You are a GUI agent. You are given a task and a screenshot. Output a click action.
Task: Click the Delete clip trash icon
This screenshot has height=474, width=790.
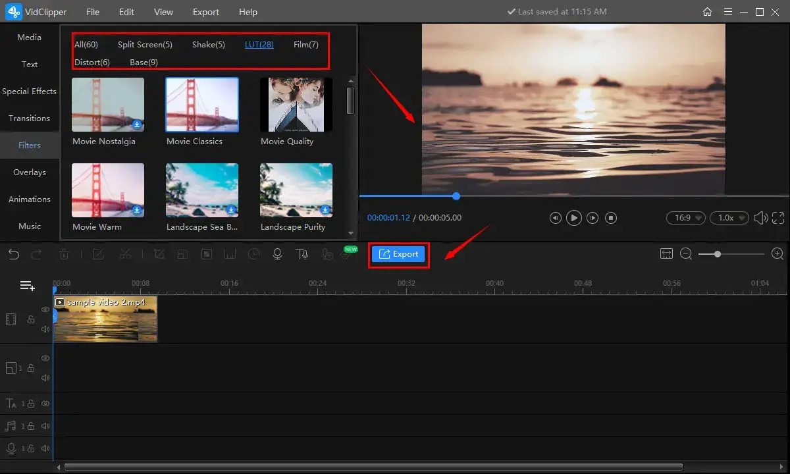click(x=64, y=254)
